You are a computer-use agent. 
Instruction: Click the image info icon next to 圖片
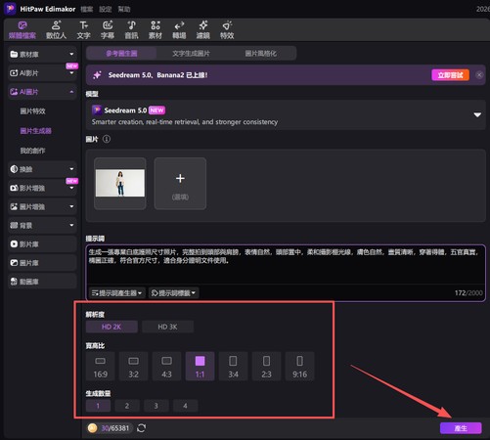click(107, 139)
